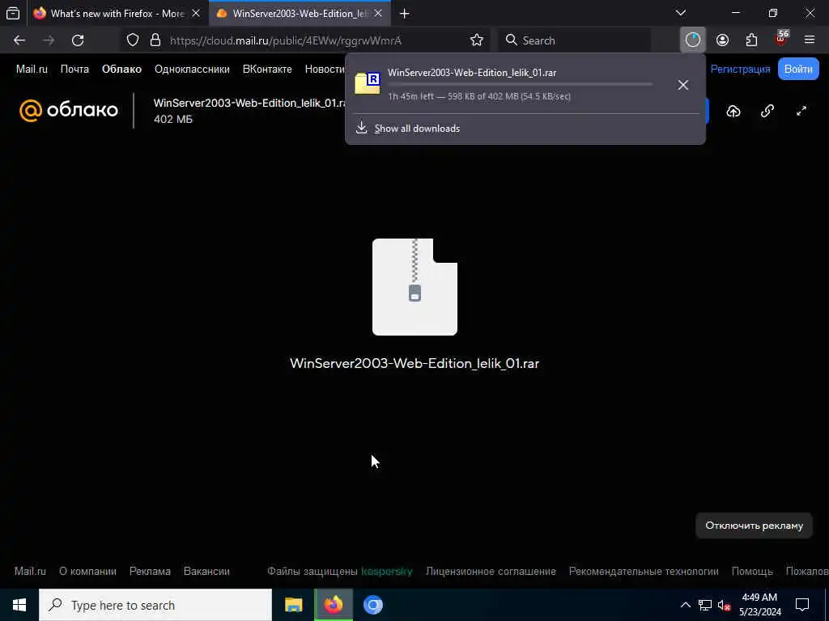The width and height of the screenshot is (829, 621).
Task: Click the Регистрация link
Action: (x=740, y=70)
